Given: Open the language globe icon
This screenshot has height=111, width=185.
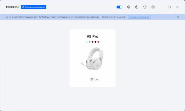Looking at the screenshot, I should (x=129, y=7).
